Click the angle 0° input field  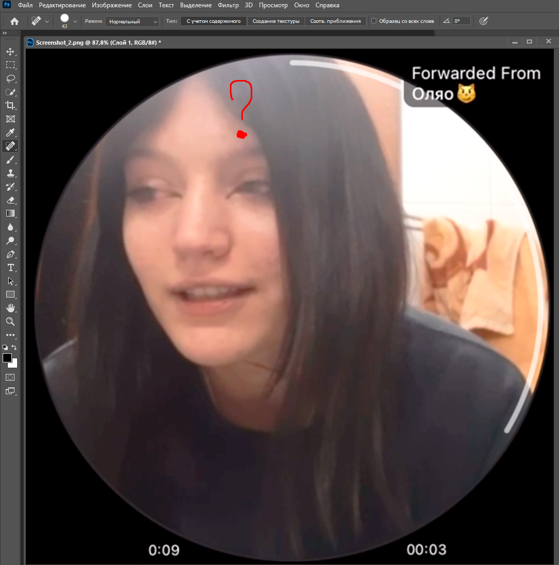[x=461, y=21]
